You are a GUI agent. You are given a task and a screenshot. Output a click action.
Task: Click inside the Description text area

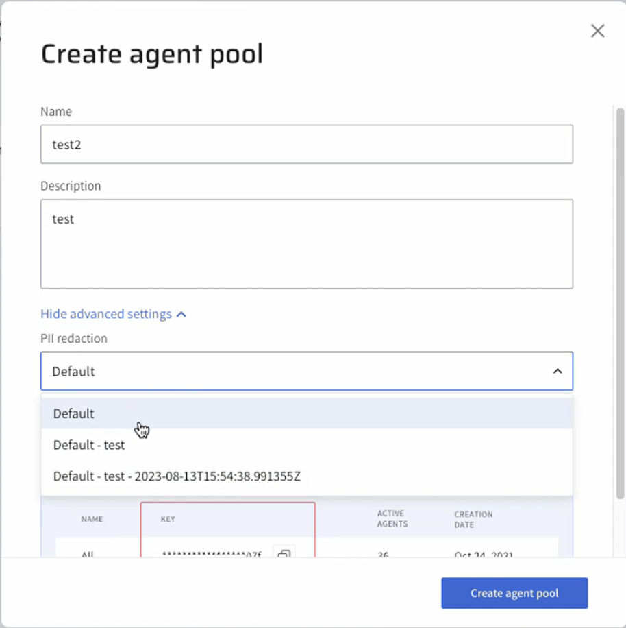[306, 243]
